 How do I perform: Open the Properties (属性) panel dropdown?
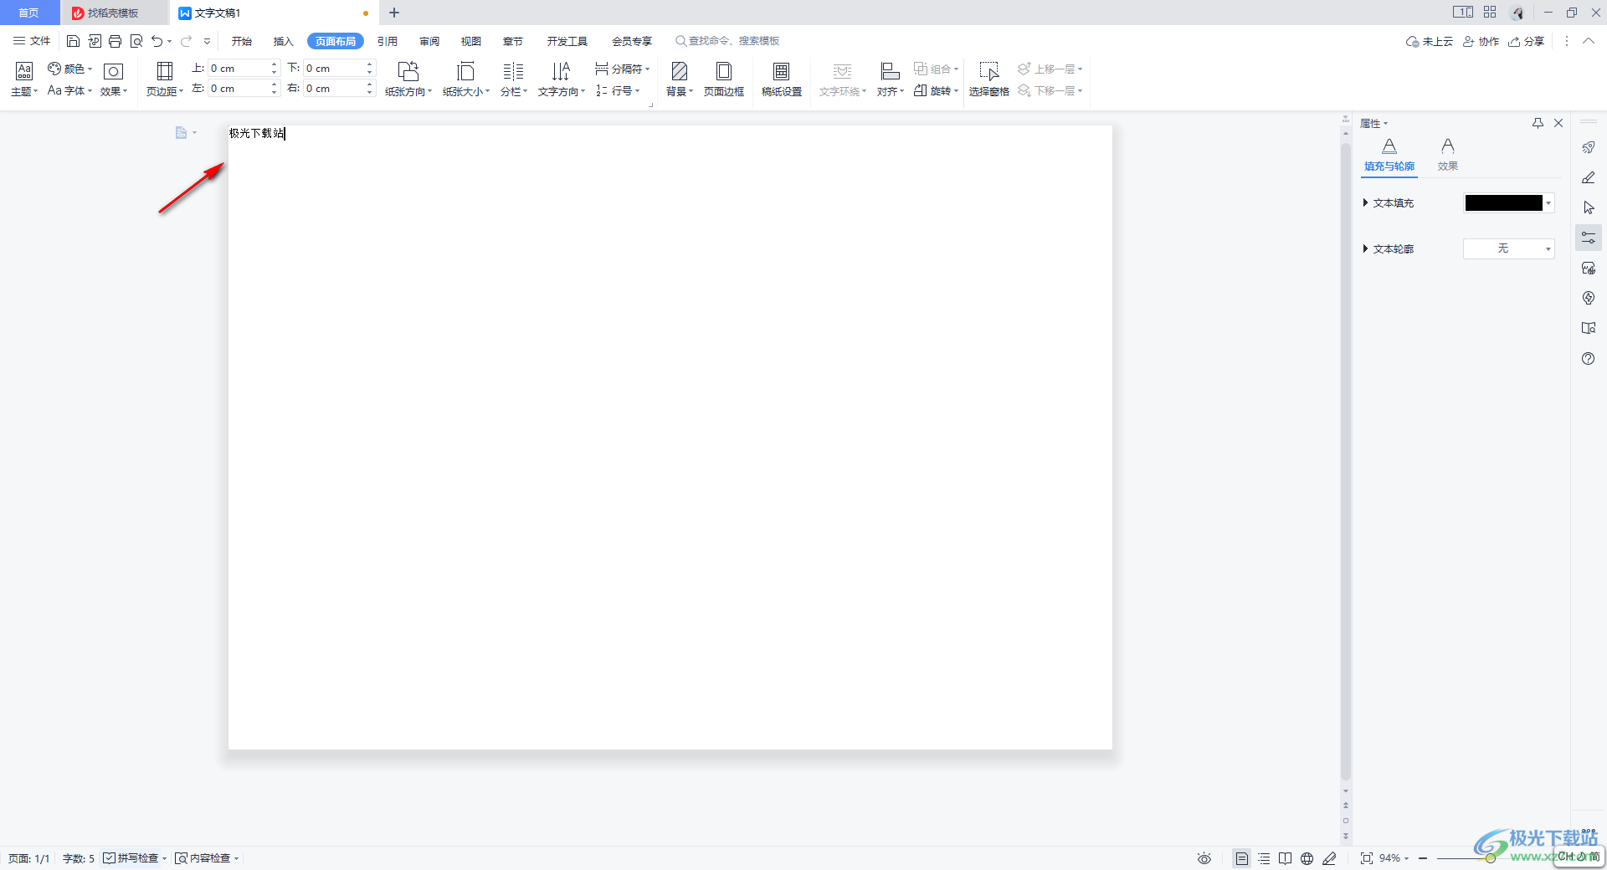click(1373, 123)
